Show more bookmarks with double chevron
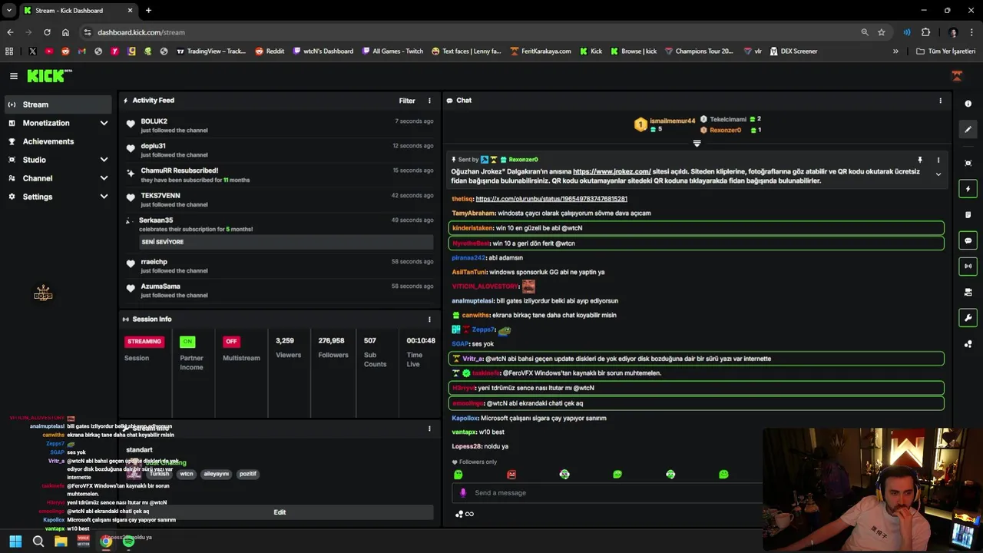 pos(895,51)
